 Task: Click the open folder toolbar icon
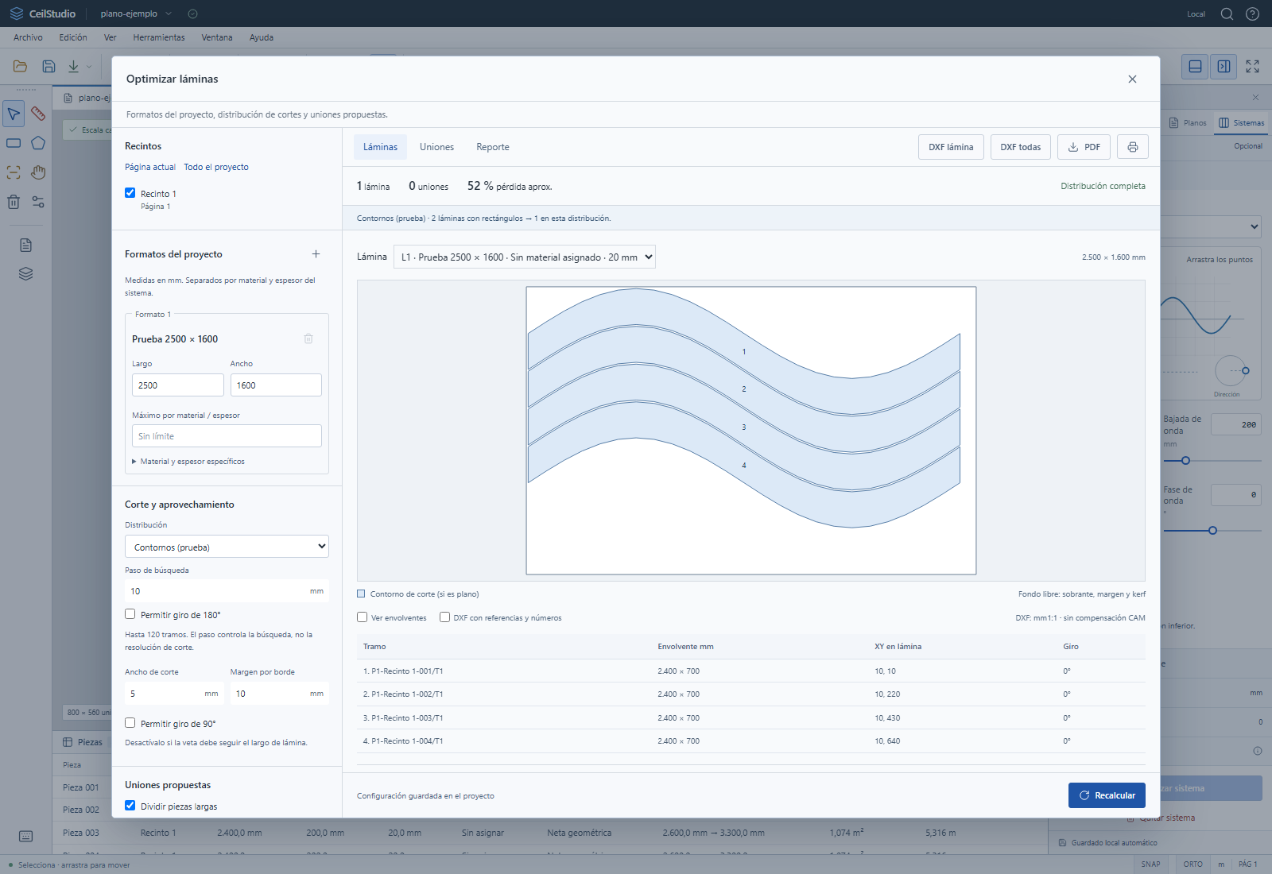20,67
